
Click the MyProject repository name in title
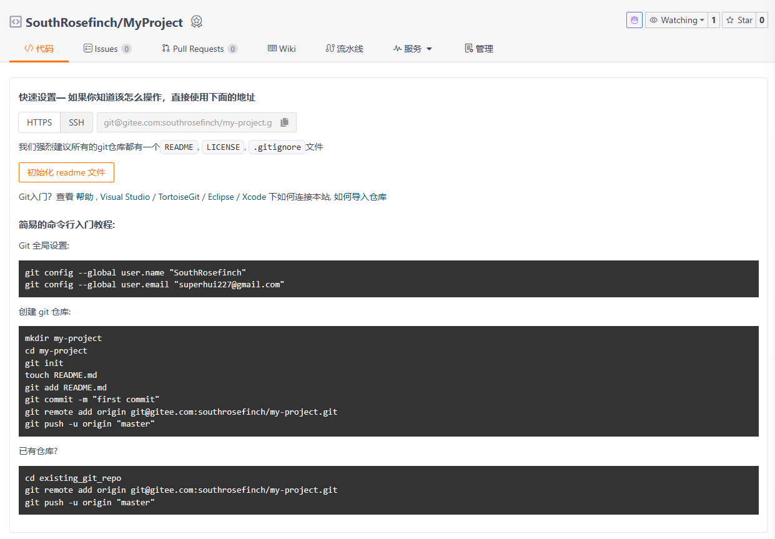[153, 22]
